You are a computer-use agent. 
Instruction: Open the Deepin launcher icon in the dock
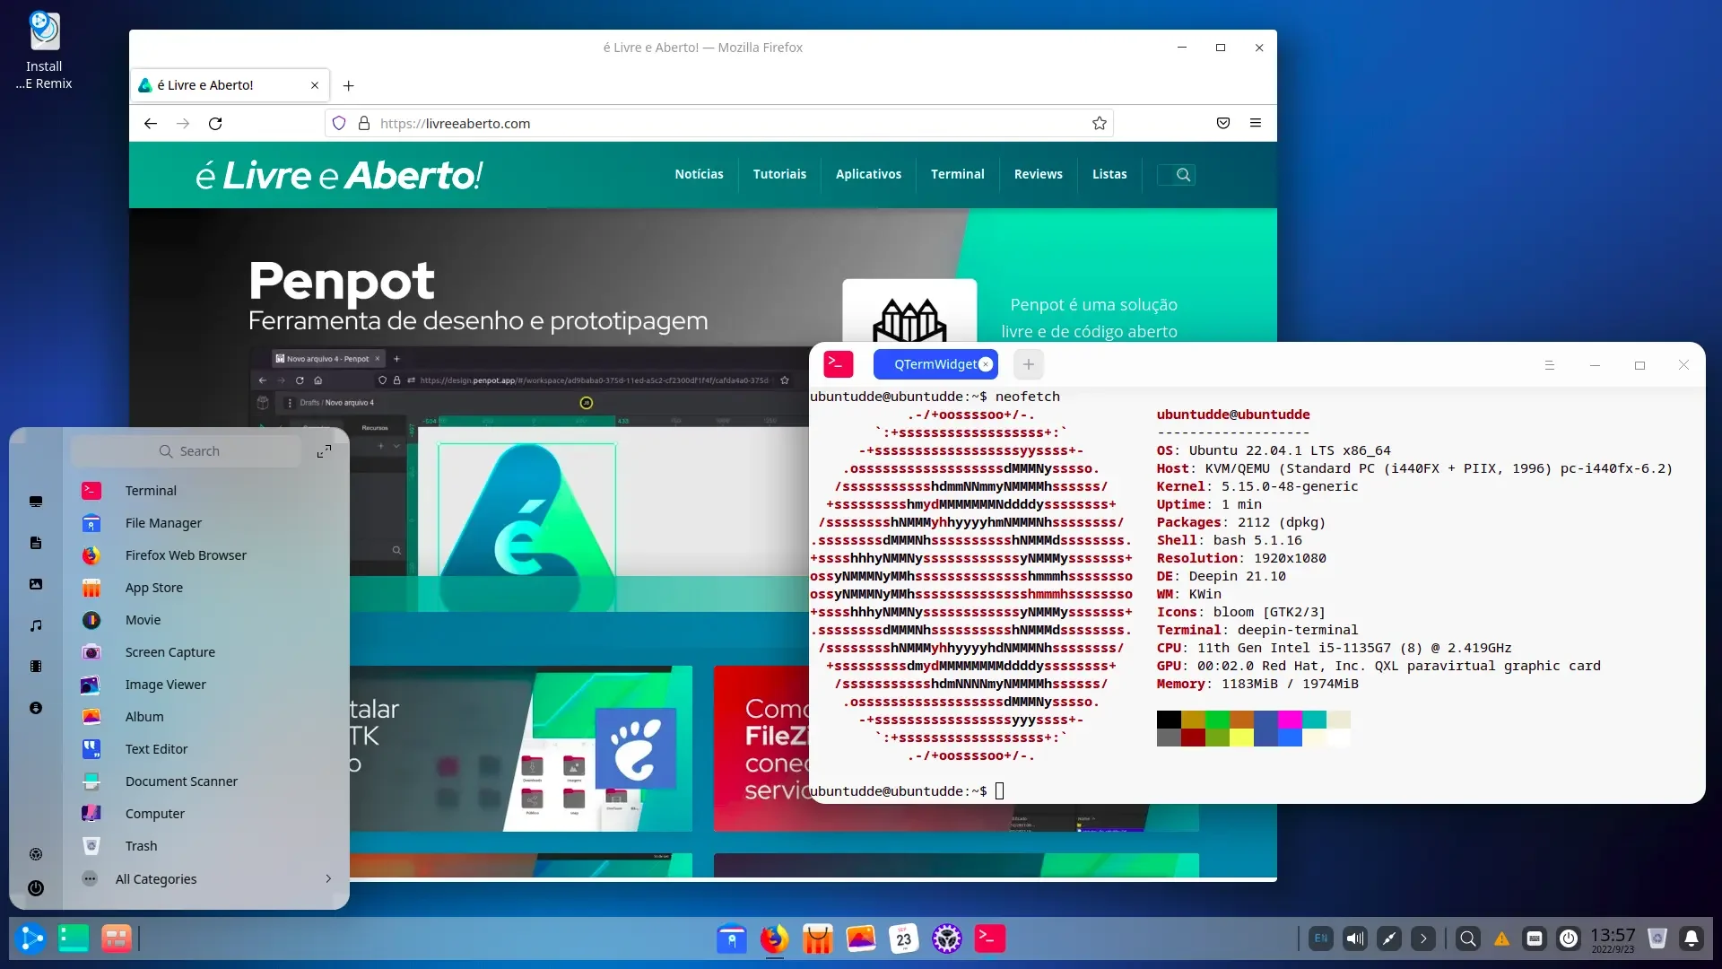coord(30,938)
